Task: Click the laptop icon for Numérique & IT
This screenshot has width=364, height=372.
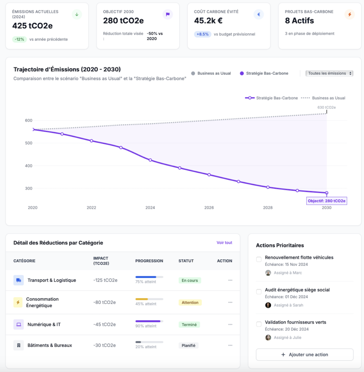Action: 19,324
